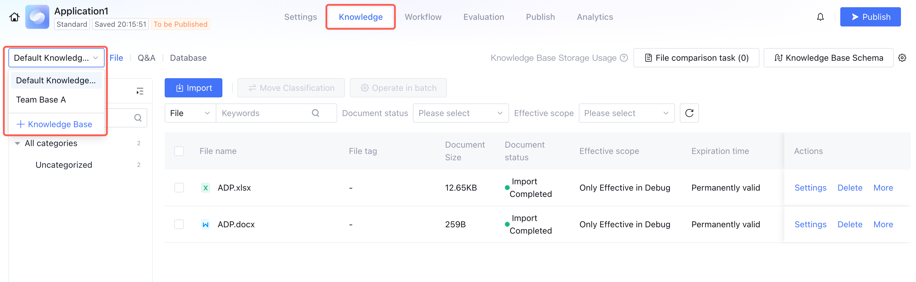Viewport: 916px width, 282px height.
Task: Click the Application1 logo icon
Action: pyautogui.click(x=37, y=17)
